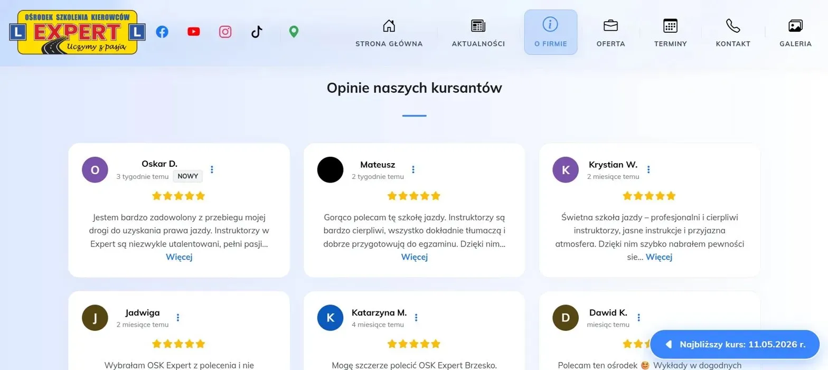The width and height of the screenshot is (828, 370).
Task: Click the star rating on Oskar D. review
Action: (x=178, y=196)
